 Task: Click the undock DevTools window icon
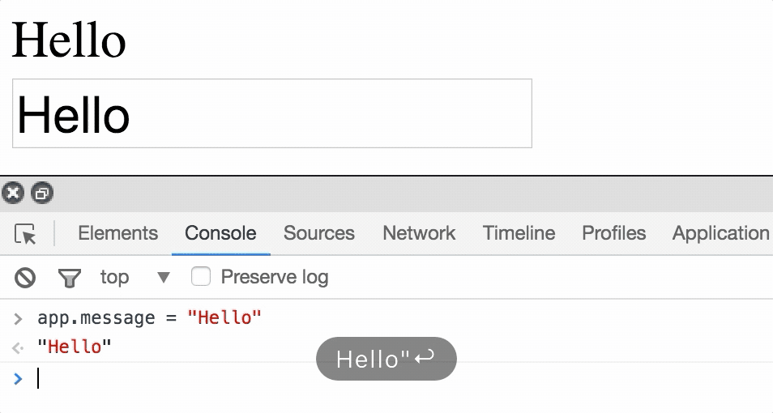click(x=41, y=193)
